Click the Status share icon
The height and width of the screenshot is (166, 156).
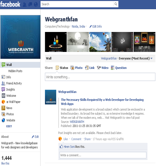point(57,68)
